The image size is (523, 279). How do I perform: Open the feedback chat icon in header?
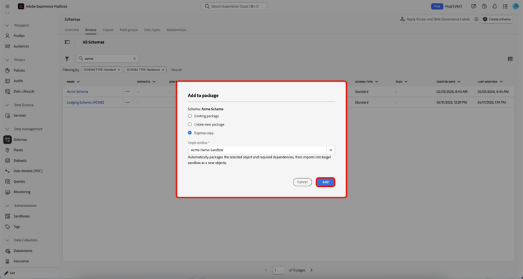(x=473, y=6)
